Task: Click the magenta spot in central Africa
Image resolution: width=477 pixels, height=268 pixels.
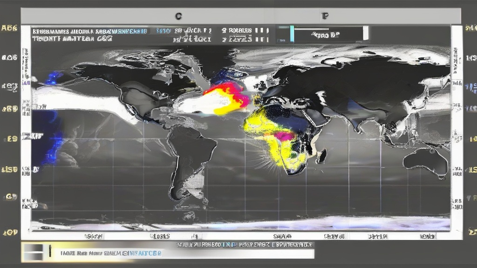Action: point(284,136)
